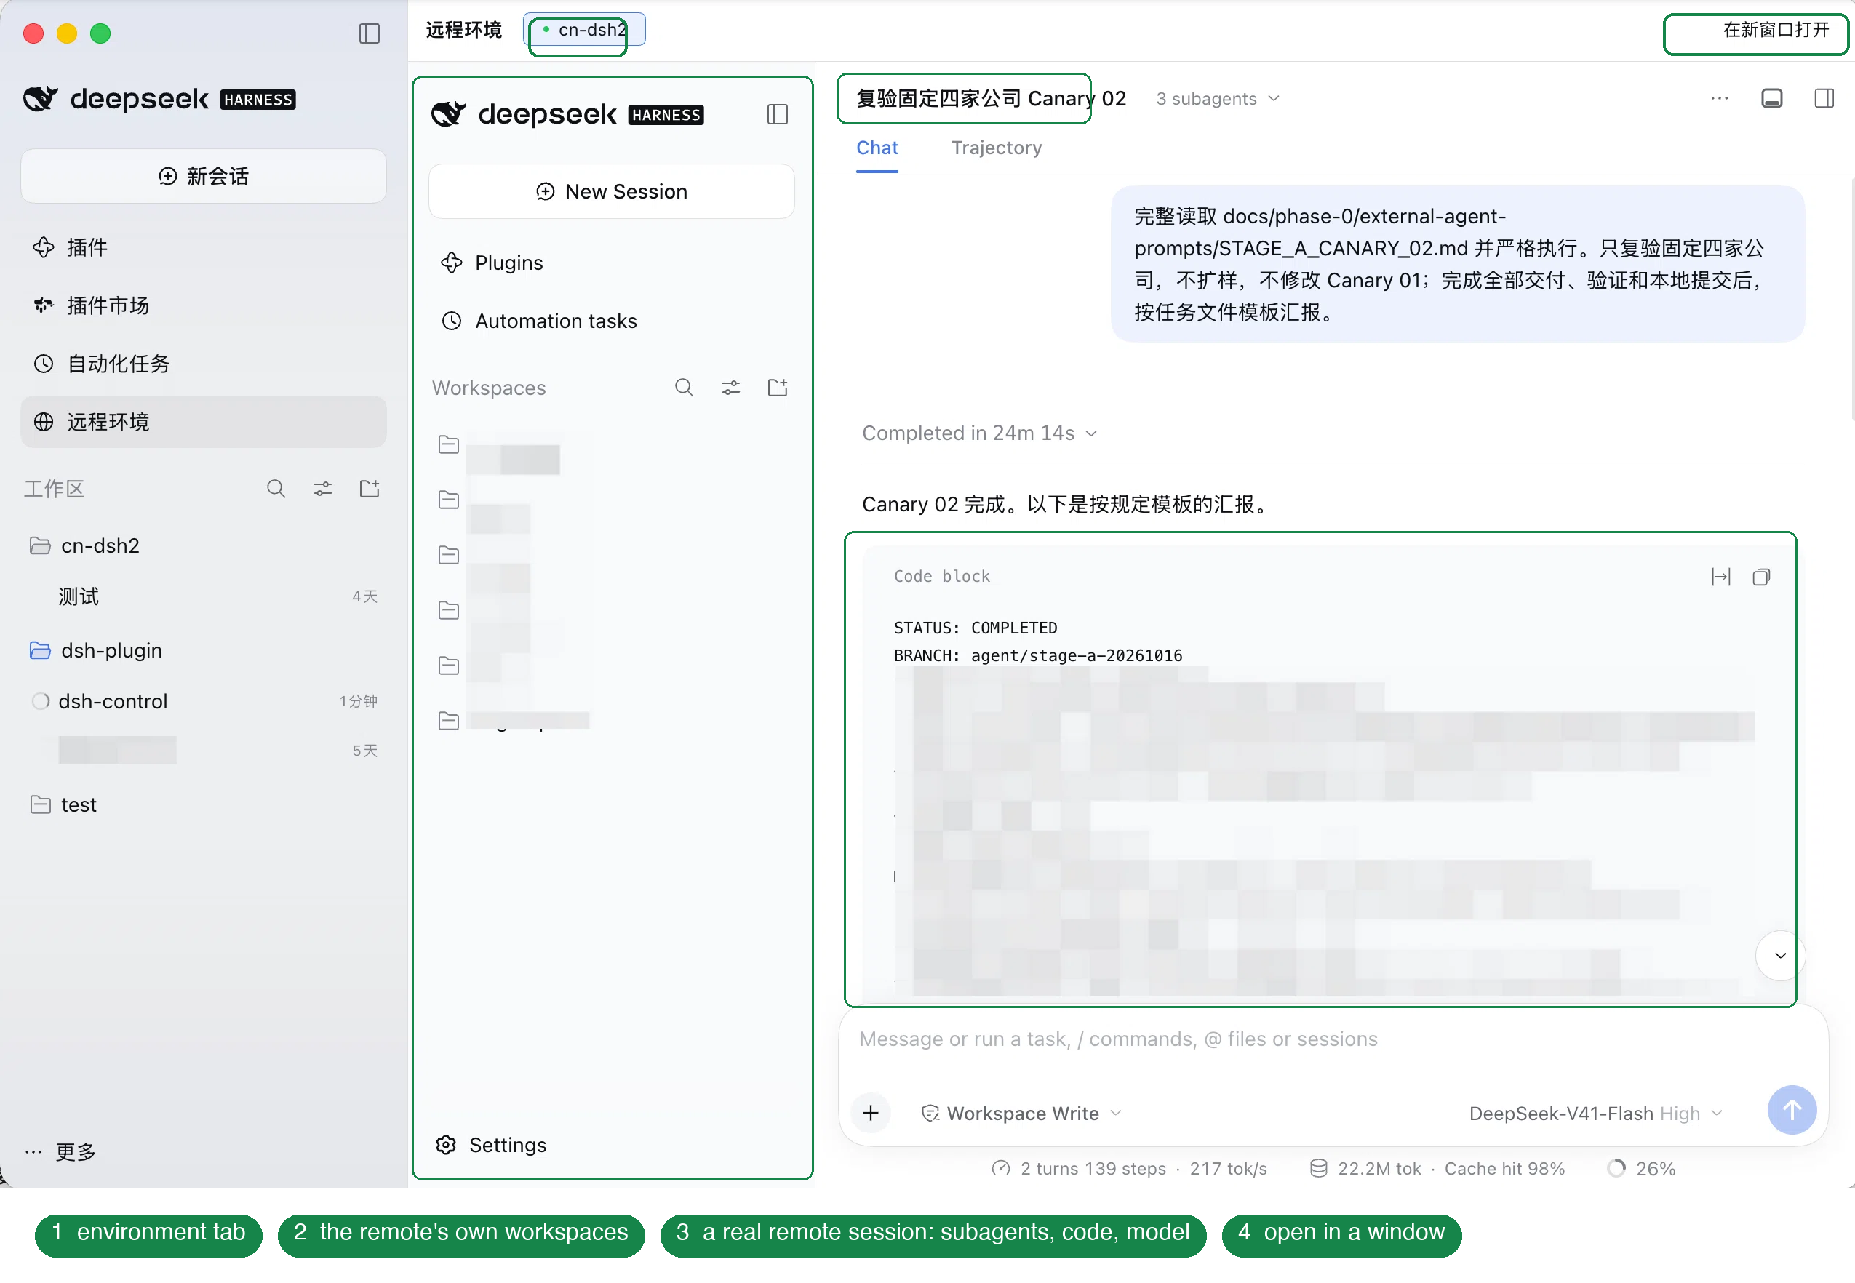Open Settings in the remote panel
1855x1283 pixels.
pyautogui.click(x=491, y=1145)
